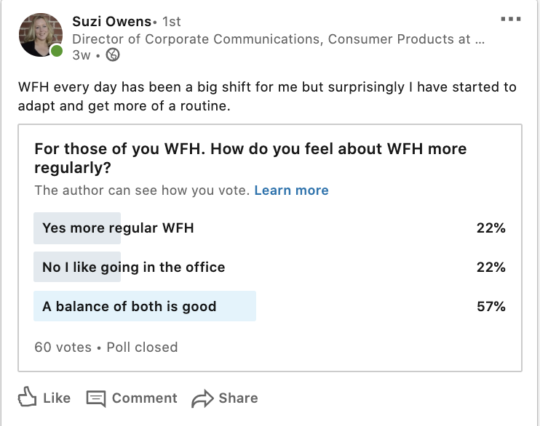Image resolution: width=540 pixels, height=426 pixels.
Task: Click the 3w post timestamp
Action: [x=81, y=55]
